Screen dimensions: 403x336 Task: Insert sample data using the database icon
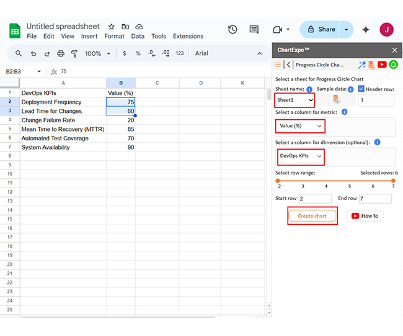(336, 100)
